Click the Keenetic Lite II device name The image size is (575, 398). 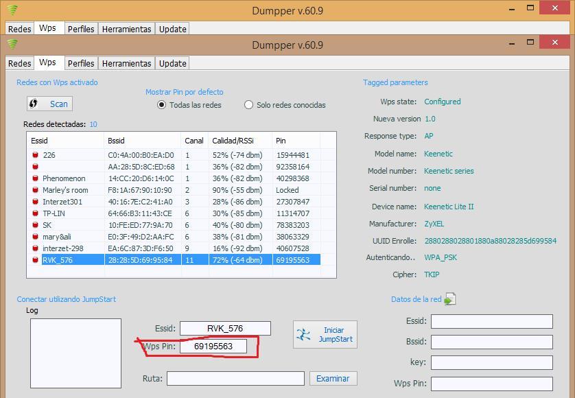pyautogui.click(x=449, y=207)
